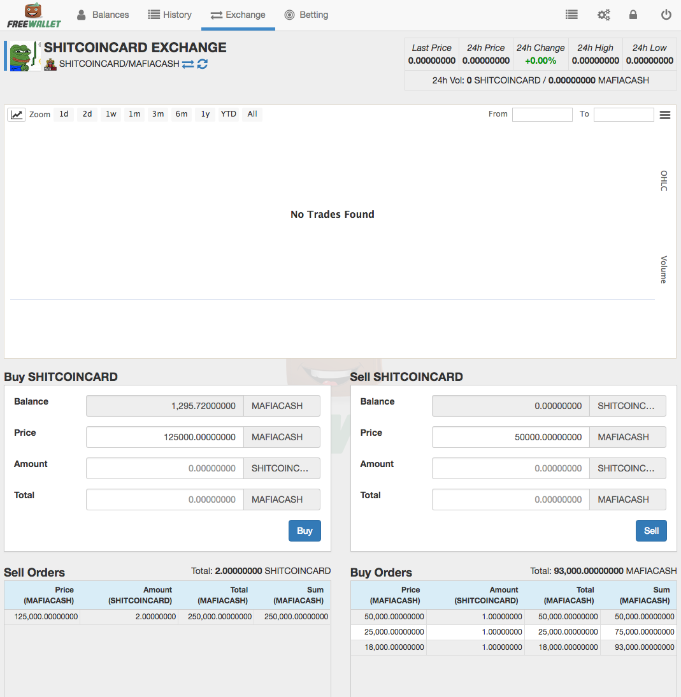Refresh the market data icon
681x697 pixels.
[203, 64]
